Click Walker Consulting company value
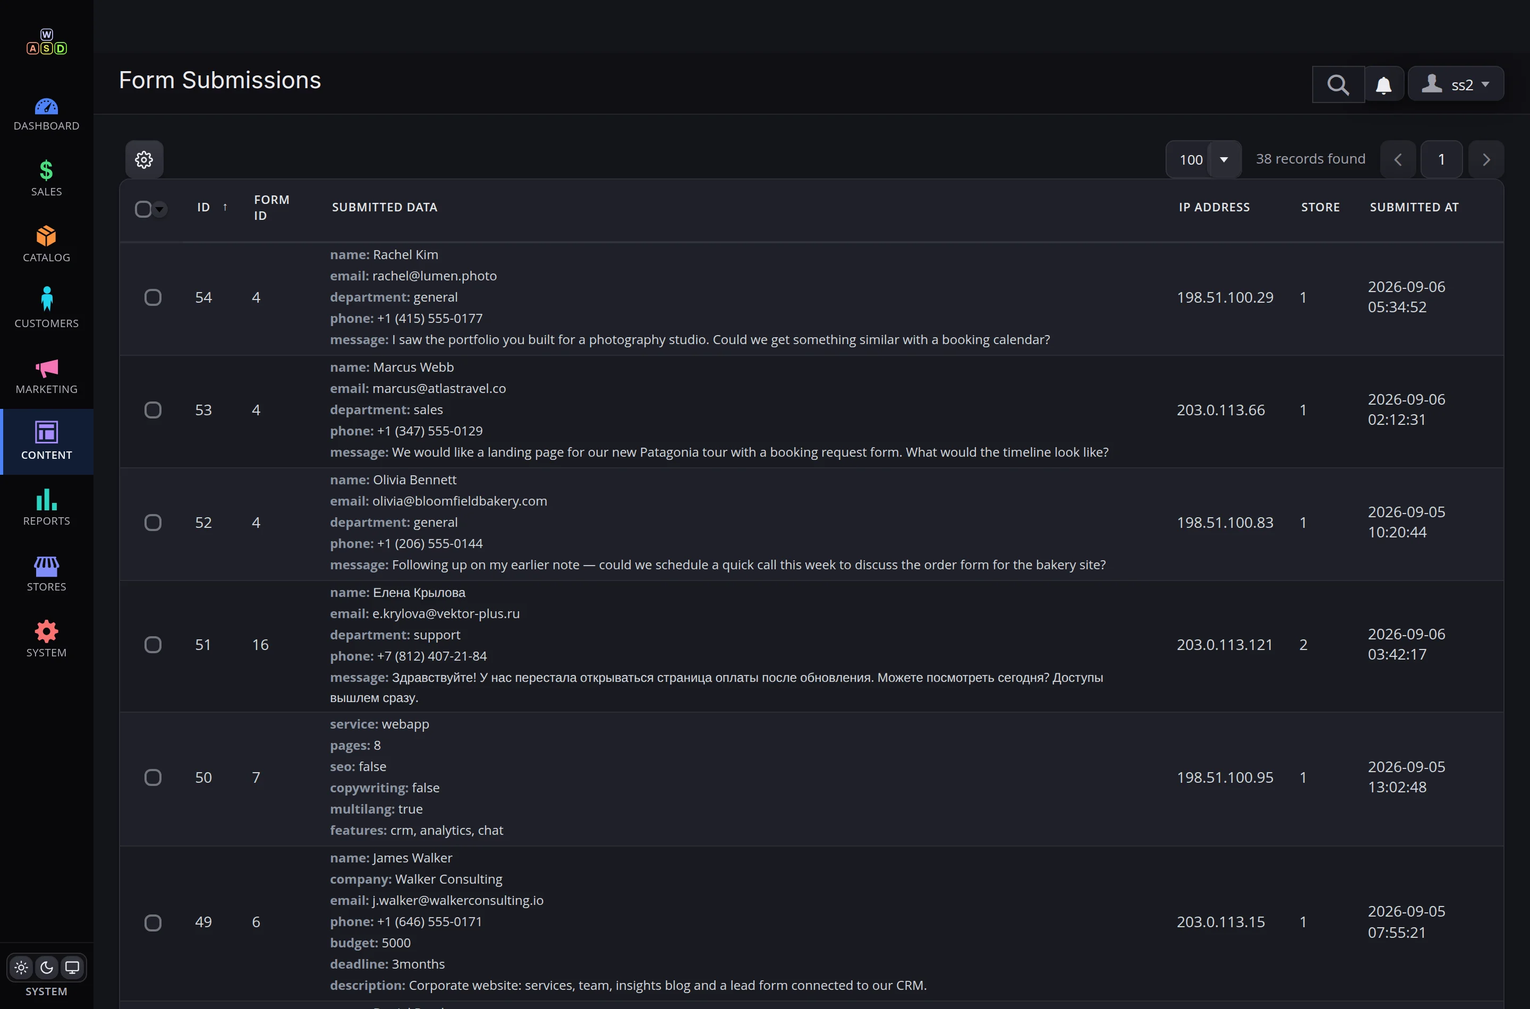 448,879
